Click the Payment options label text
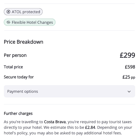 [23, 91]
